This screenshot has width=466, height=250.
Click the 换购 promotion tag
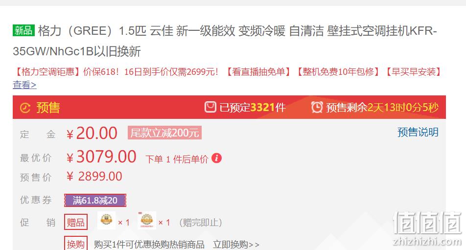coord(76,244)
